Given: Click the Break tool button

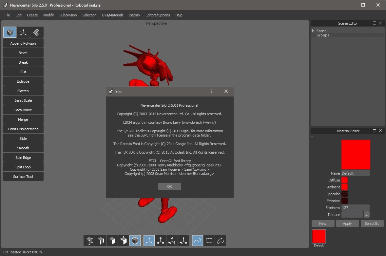Looking at the screenshot, I should click(23, 62).
